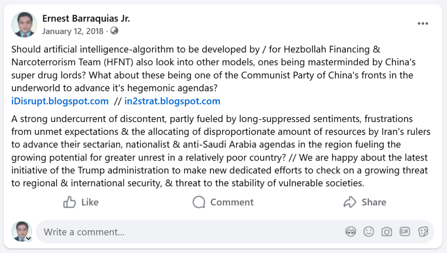Open the GIF picker in comment box
Screen dimensions: 447x253
[405, 232]
